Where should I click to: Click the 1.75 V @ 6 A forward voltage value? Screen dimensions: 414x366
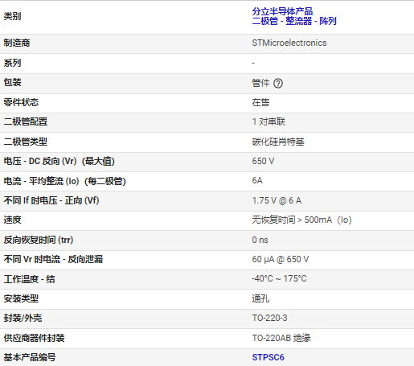(x=277, y=200)
